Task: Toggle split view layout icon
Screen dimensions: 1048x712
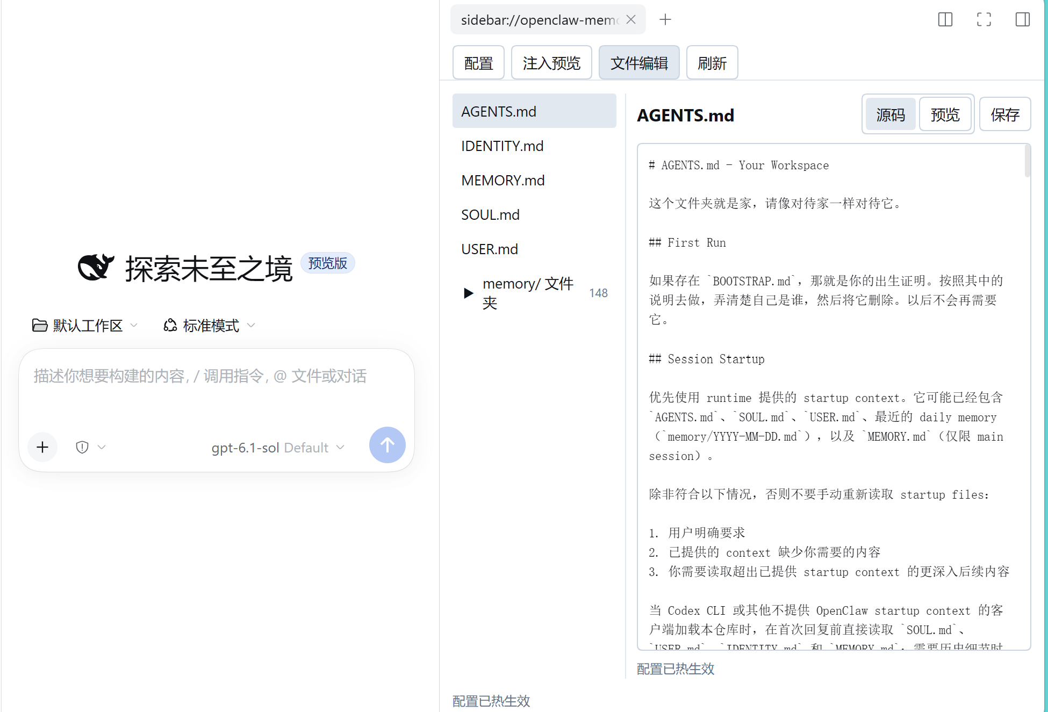Action: point(945,20)
